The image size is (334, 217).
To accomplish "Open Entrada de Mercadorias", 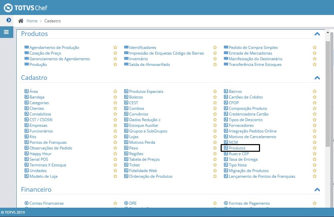I will click(x=250, y=53).
